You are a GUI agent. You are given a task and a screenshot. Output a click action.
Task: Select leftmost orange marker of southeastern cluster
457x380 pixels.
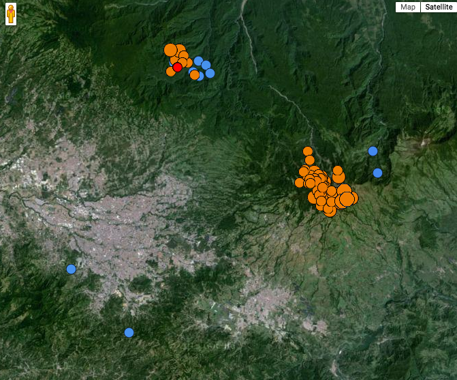[x=299, y=182]
